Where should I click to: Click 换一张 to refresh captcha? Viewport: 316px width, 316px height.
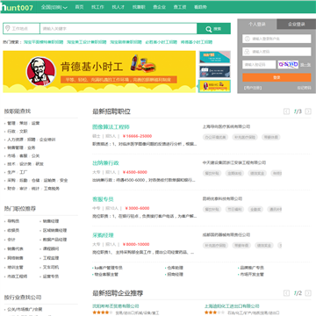click(x=305, y=65)
